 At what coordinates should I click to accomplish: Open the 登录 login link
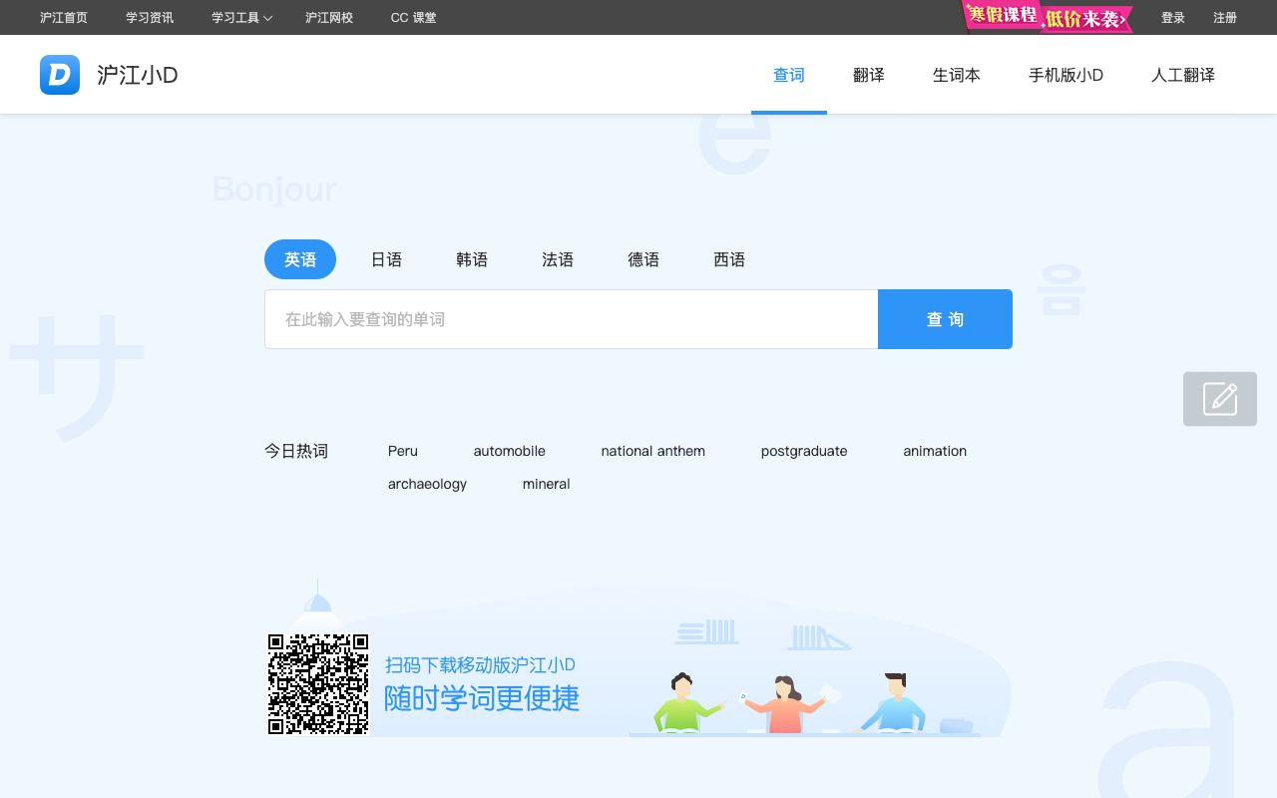click(x=1173, y=17)
